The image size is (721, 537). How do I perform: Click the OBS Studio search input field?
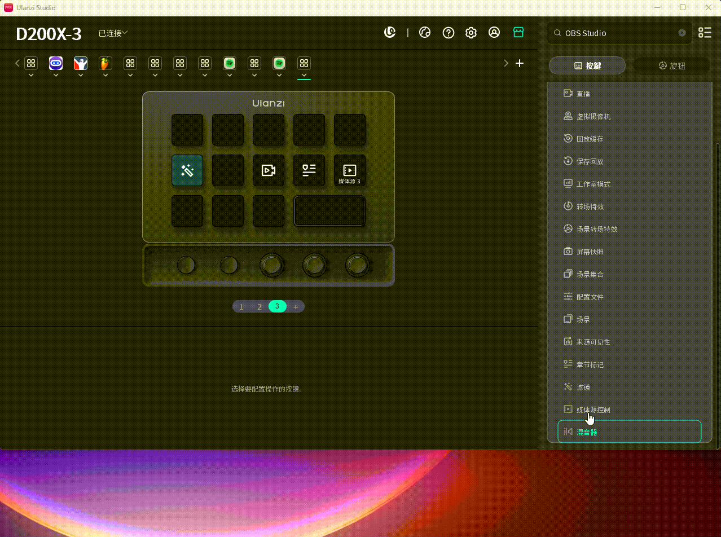click(x=618, y=33)
